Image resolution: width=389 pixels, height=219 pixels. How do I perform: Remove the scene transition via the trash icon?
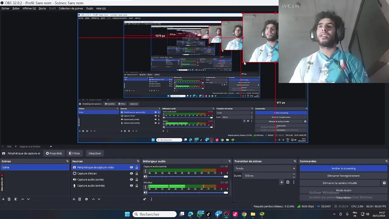coord(288,182)
